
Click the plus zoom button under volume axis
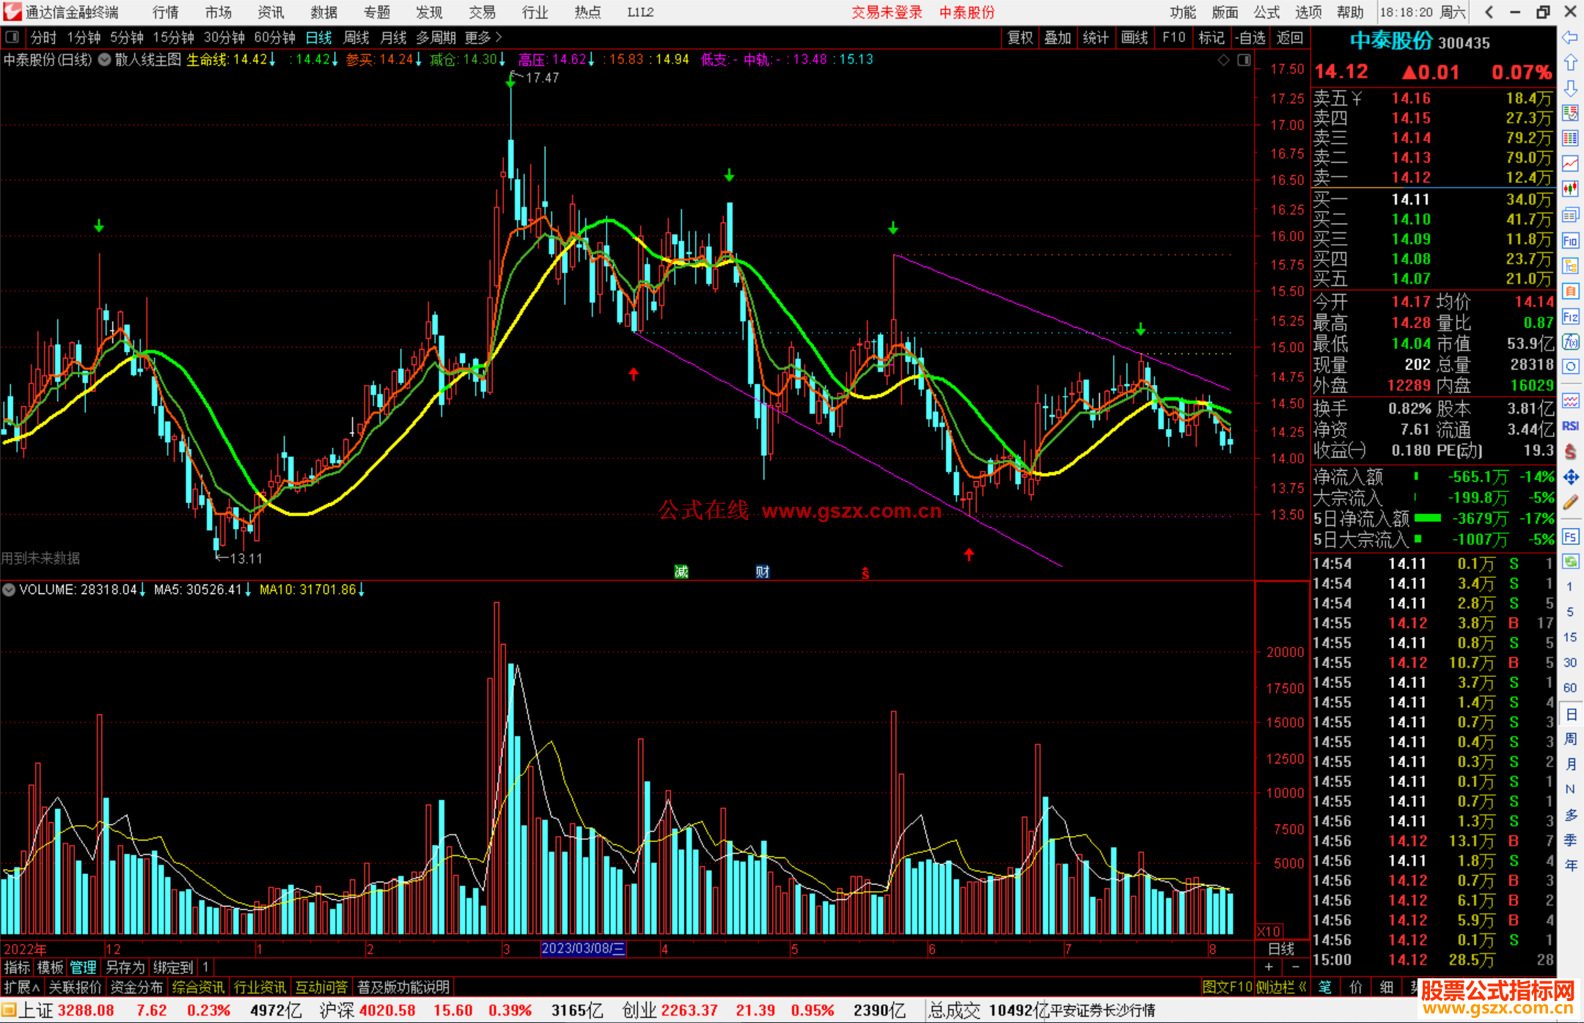coord(1269,967)
